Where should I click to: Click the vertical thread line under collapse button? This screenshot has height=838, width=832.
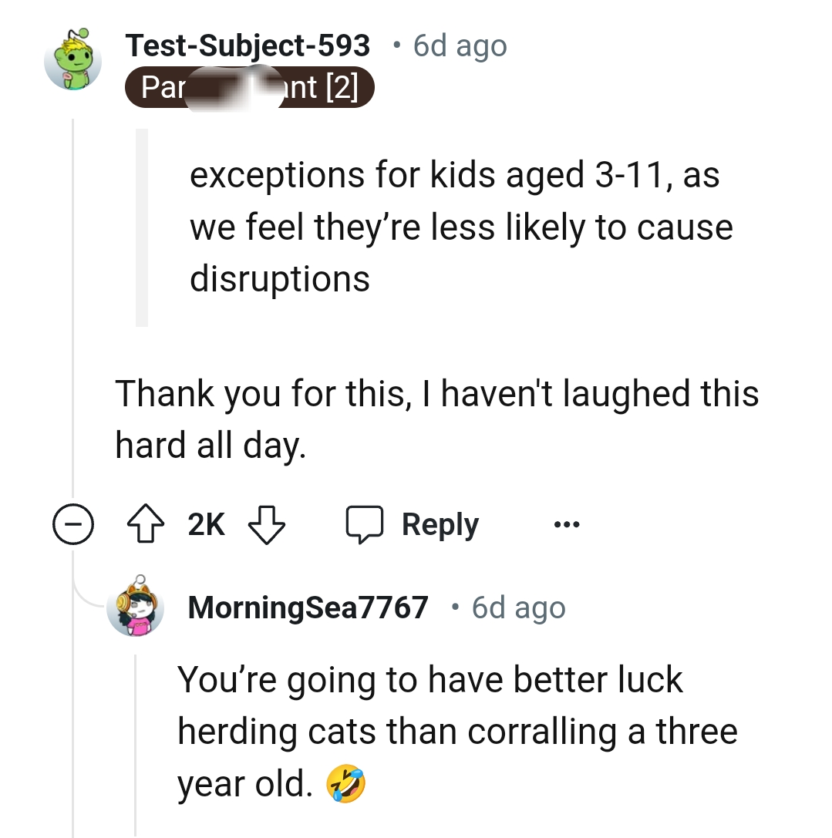72,694
